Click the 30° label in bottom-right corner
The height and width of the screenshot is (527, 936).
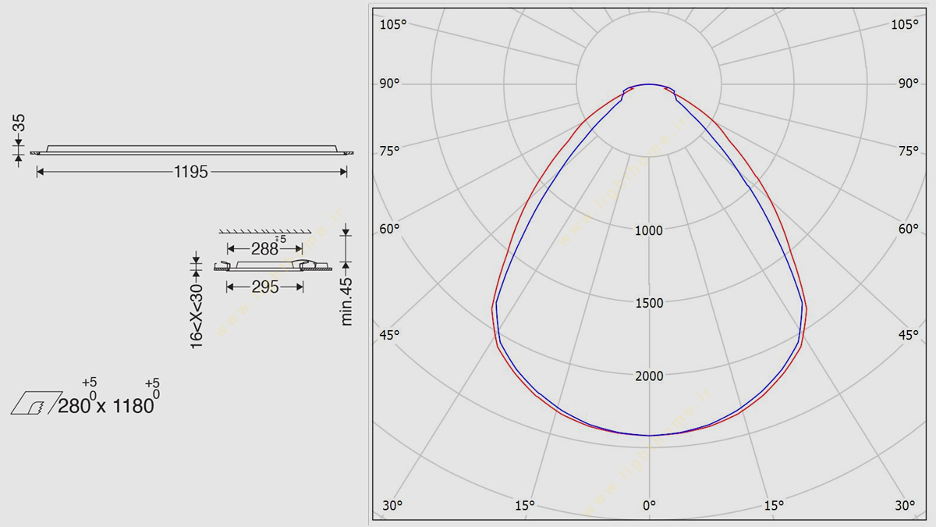tap(905, 506)
